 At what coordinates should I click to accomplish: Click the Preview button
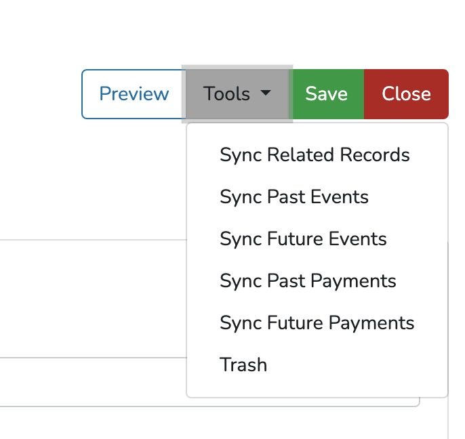[x=134, y=94]
